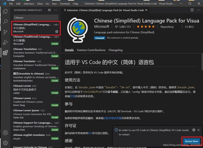Install chinese-english-translator by mryan

coord(55,139)
